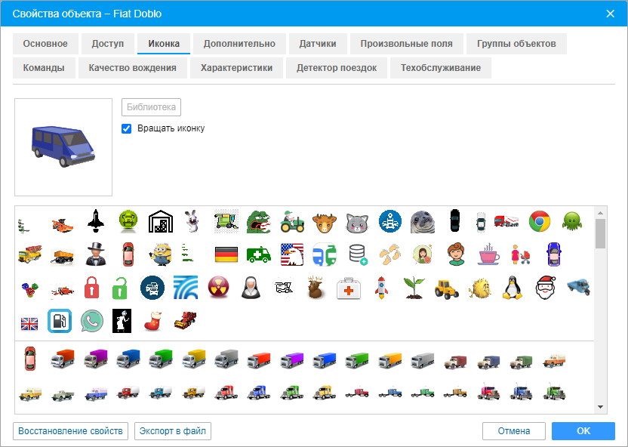Click the scrollbar down arrow

(x=600, y=407)
